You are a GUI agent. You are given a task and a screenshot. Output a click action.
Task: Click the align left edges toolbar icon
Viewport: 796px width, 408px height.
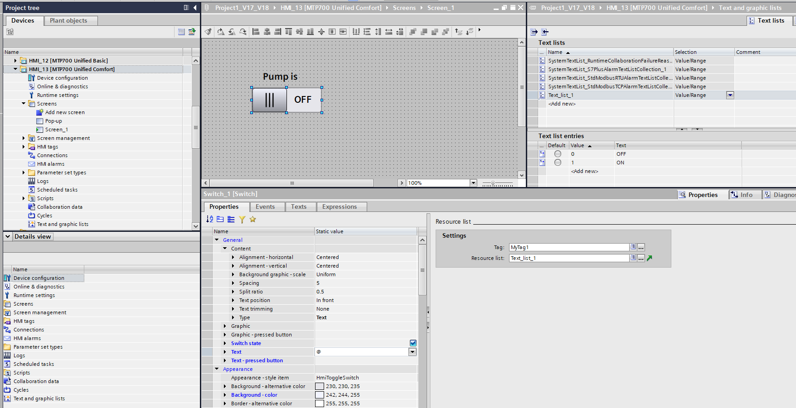[x=256, y=32]
